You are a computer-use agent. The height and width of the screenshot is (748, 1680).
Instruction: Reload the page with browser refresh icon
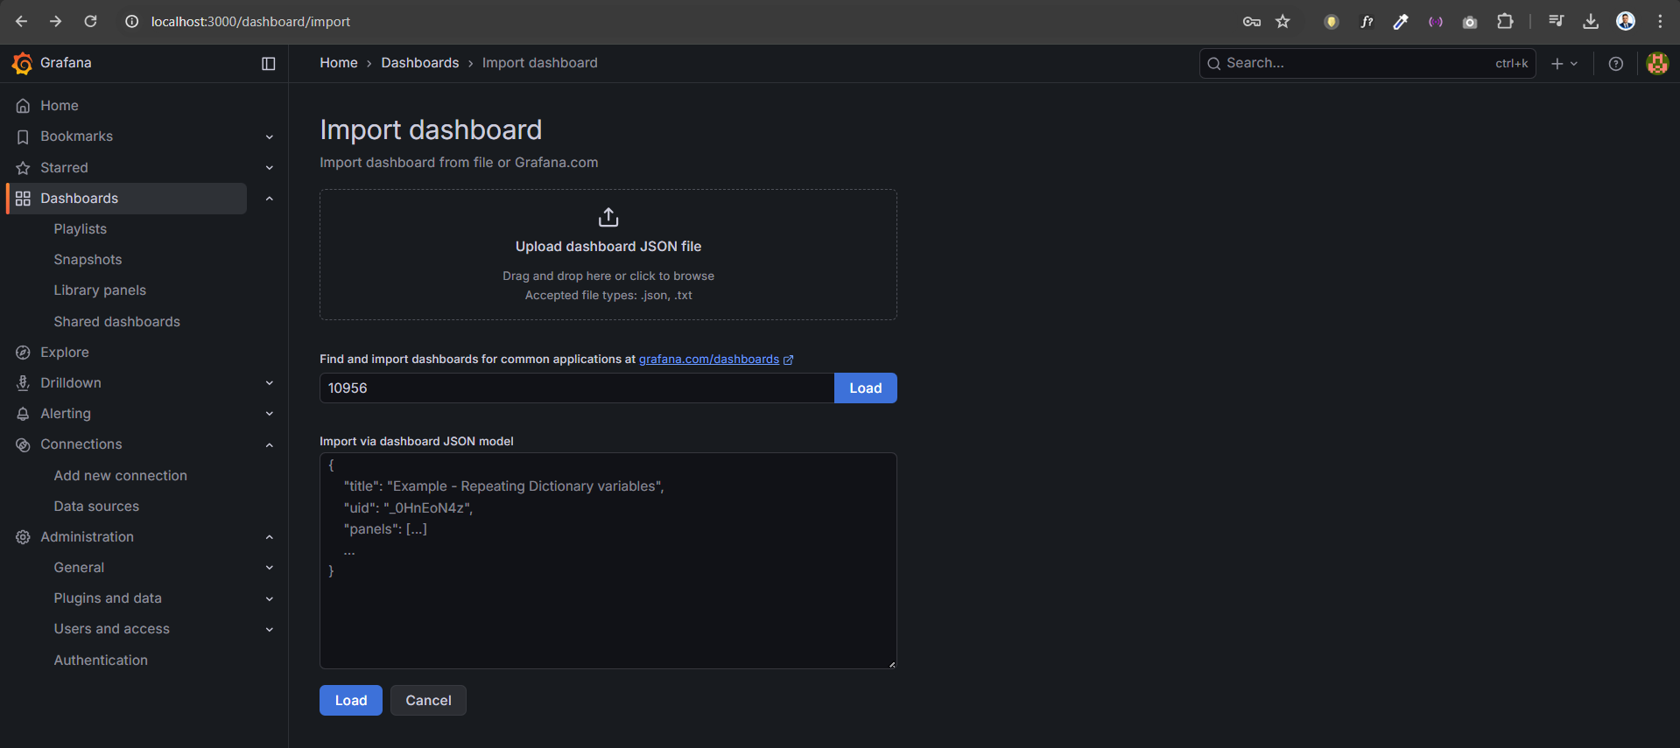[x=90, y=21]
